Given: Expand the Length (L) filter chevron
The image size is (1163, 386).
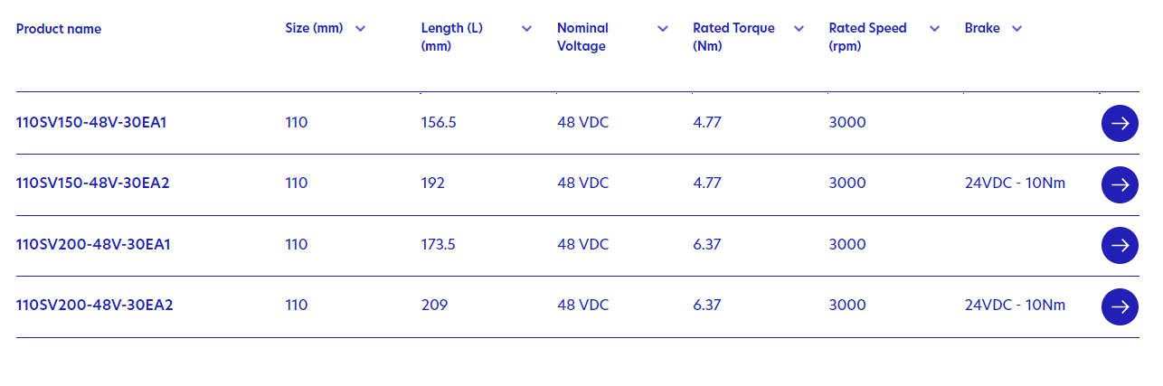Looking at the screenshot, I should point(527,29).
